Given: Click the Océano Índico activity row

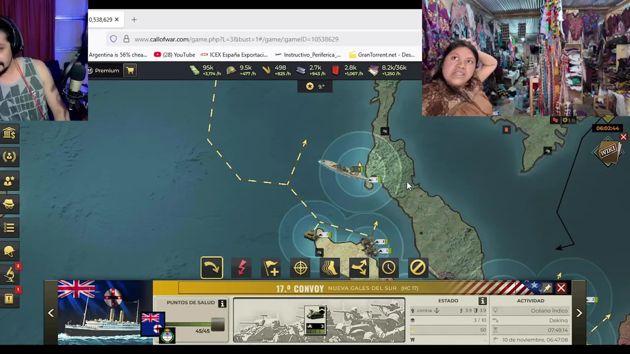Looking at the screenshot, I should 531,311.
